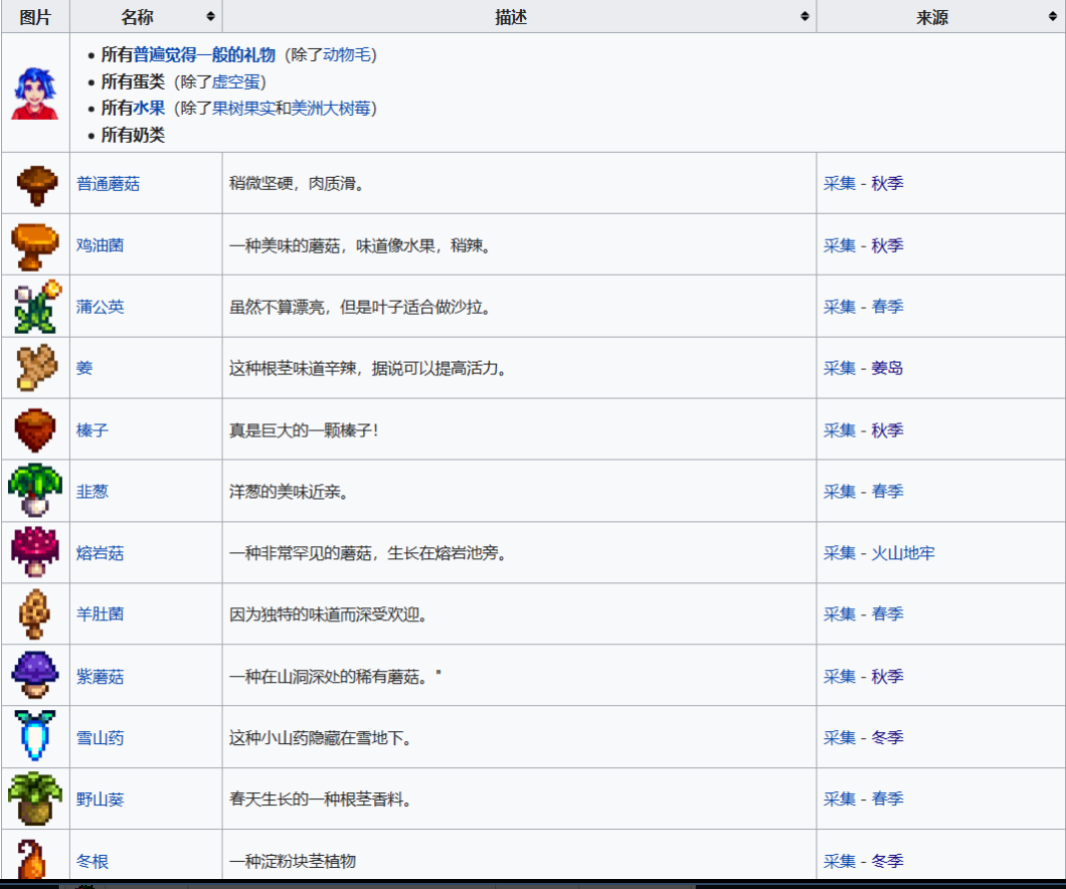The width and height of the screenshot is (1066, 889).
Task: Click 采集 link in 普通蘑菇 row
Action: pos(839,183)
